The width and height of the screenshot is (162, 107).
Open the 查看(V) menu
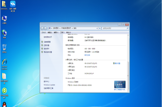click(x=56, y=33)
